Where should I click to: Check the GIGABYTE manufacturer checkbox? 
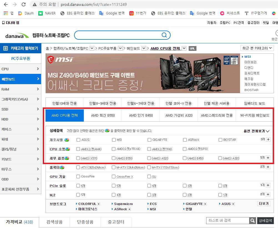pos(149,140)
